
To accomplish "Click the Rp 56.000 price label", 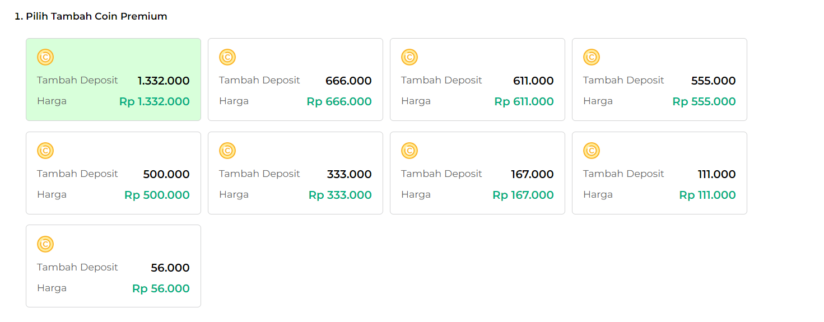I will 161,288.
